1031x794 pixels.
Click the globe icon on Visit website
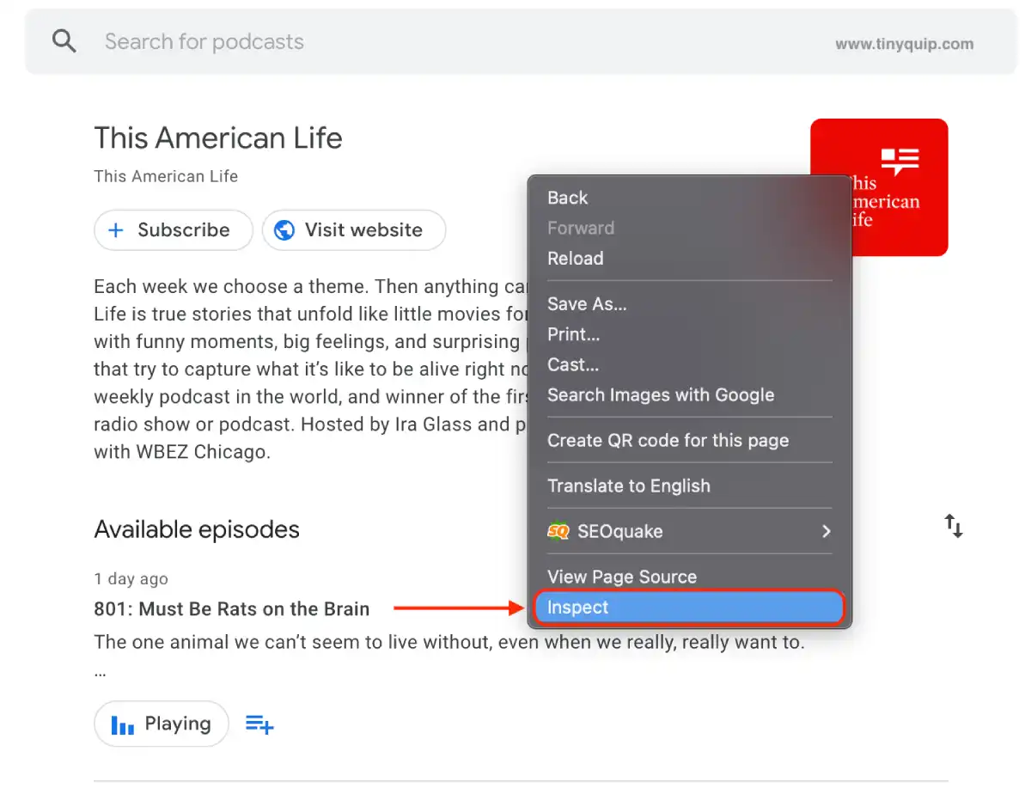pyautogui.click(x=286, y=230)
